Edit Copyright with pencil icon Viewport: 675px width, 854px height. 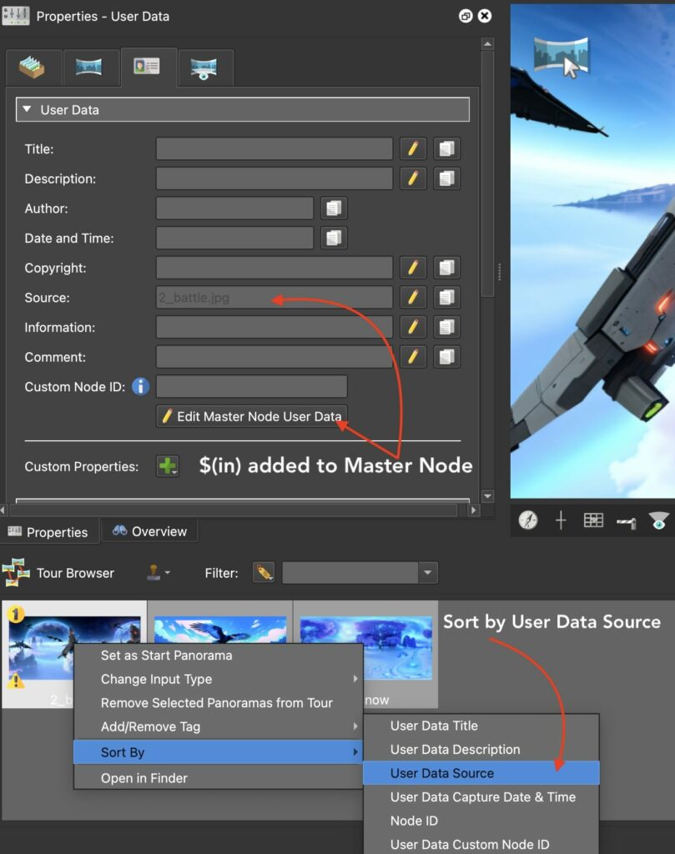413,268
